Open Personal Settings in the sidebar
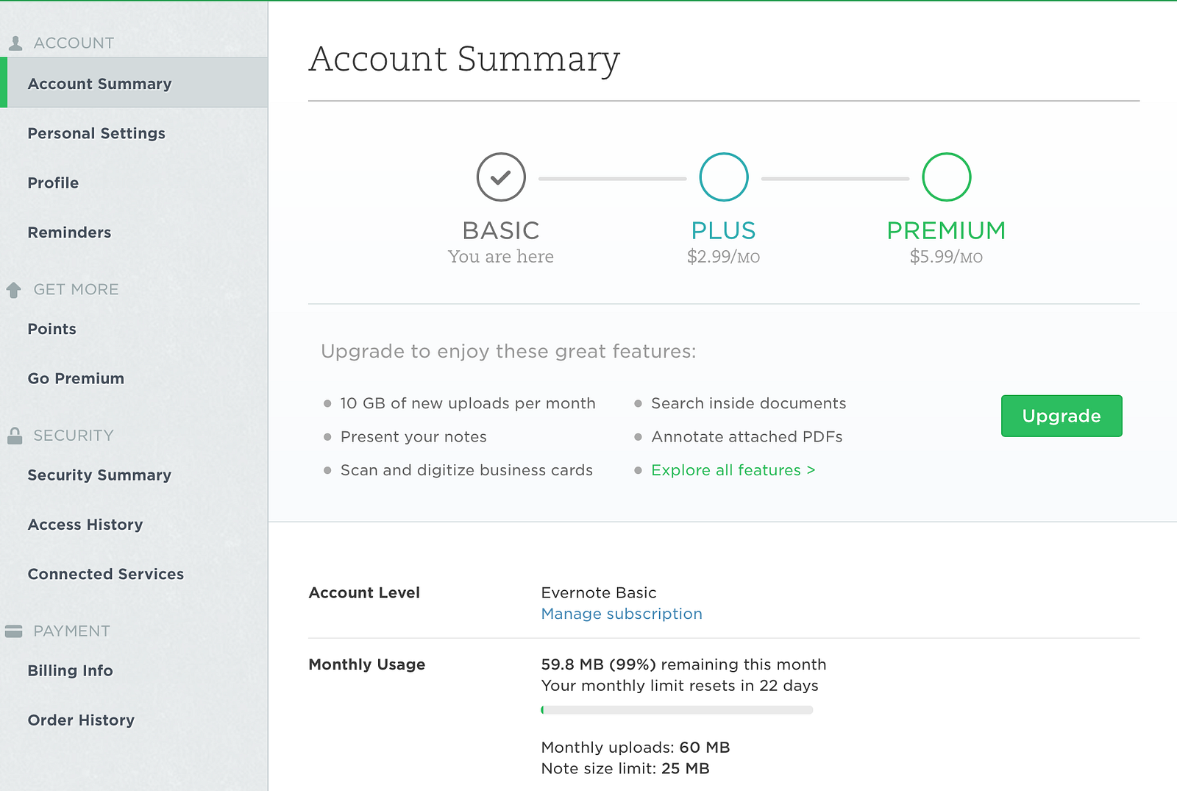 pos(96,133)
